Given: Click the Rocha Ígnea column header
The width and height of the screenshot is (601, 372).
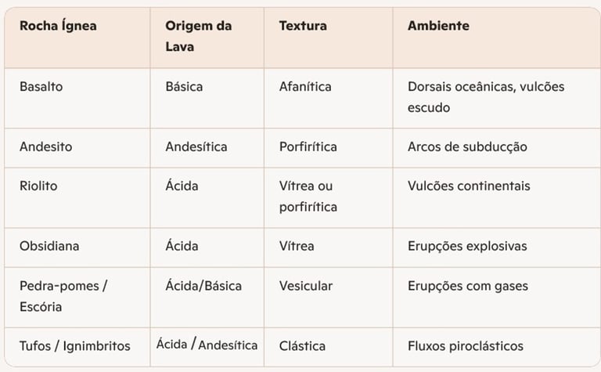Looking at the screenshot, I should [x=58, y=26].
